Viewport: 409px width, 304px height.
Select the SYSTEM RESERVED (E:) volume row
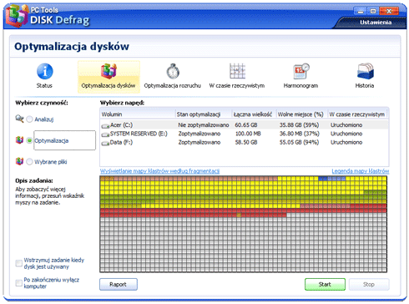coord(244,134)
